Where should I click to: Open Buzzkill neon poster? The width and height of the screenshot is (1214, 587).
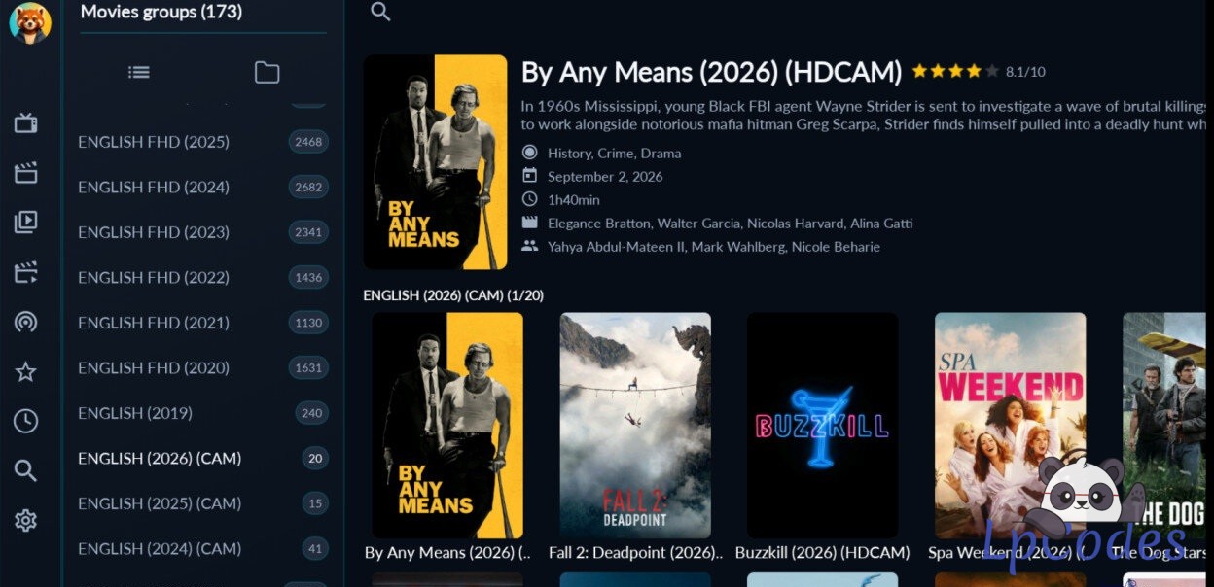click(823, 426)
